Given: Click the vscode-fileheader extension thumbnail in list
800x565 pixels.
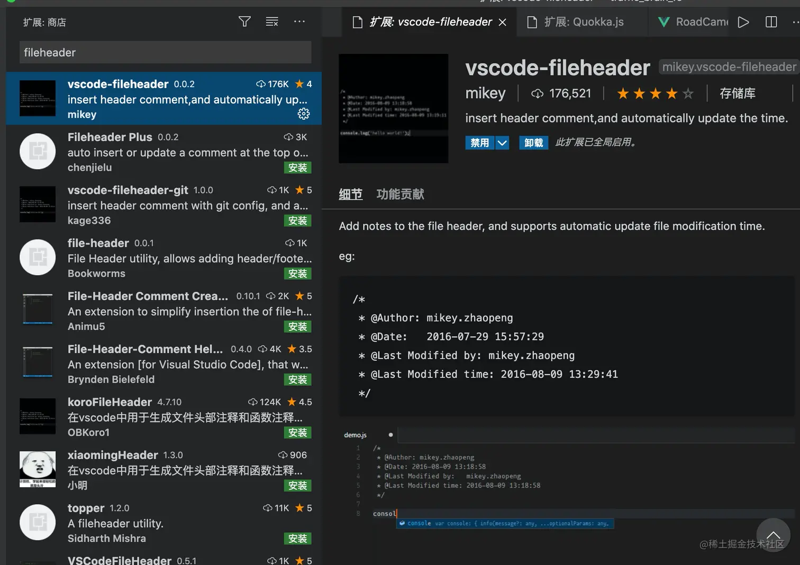Looking at the screenshot, I should click(38, 98).
